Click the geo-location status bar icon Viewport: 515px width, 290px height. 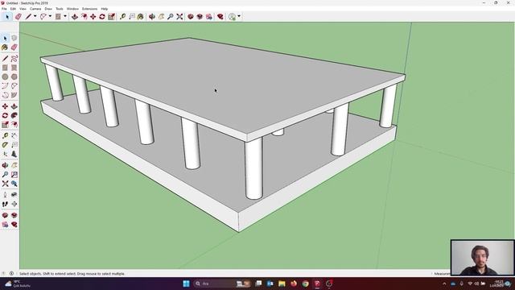[x=3, y=274]
